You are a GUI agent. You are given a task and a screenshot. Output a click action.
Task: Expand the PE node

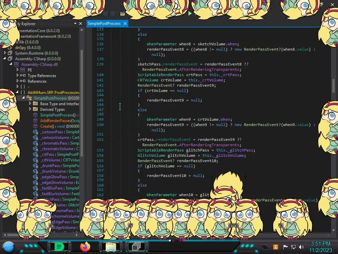(x=17, y=69)
